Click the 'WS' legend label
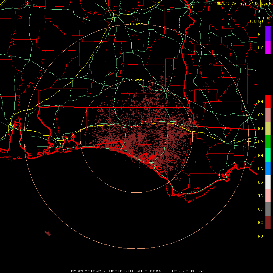 260,169
